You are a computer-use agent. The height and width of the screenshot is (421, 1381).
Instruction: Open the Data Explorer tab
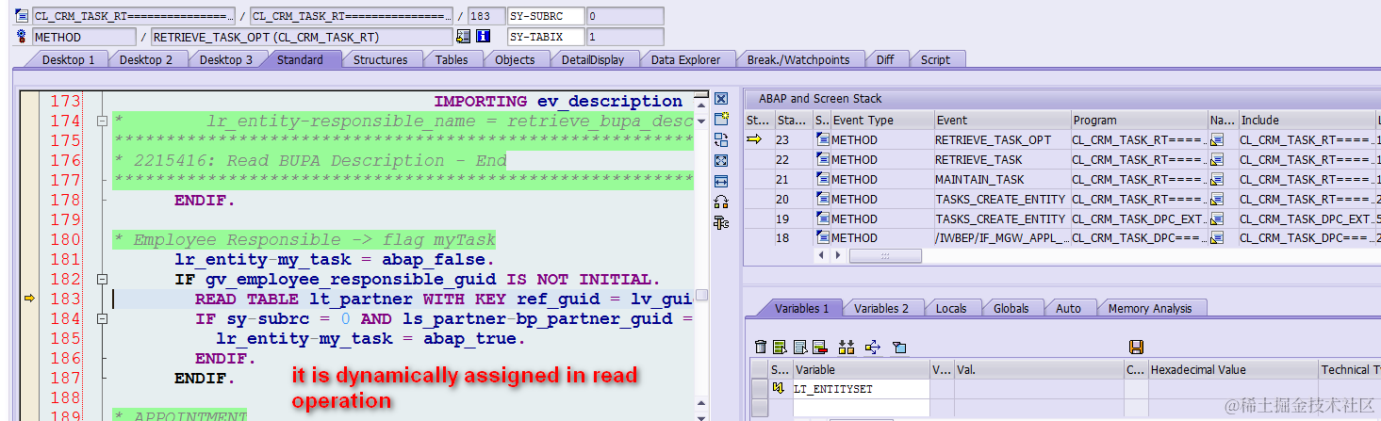686,59
